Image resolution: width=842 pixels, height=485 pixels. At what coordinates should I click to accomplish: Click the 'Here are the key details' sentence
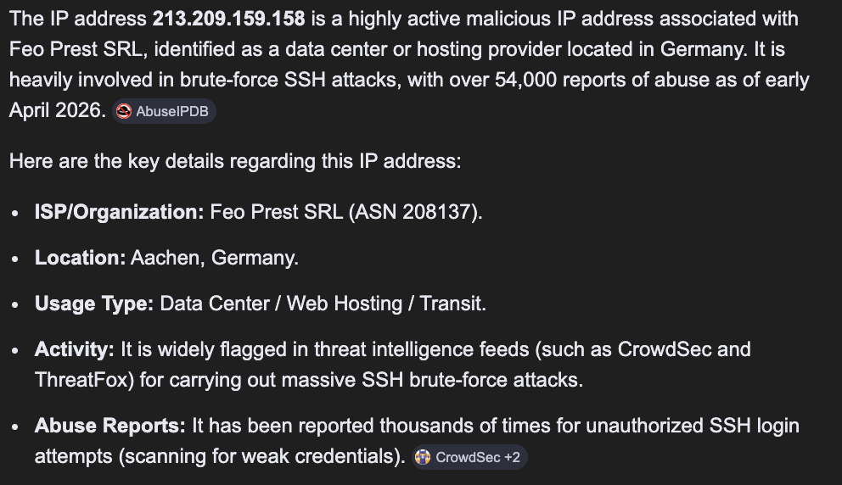coord(235,161)
